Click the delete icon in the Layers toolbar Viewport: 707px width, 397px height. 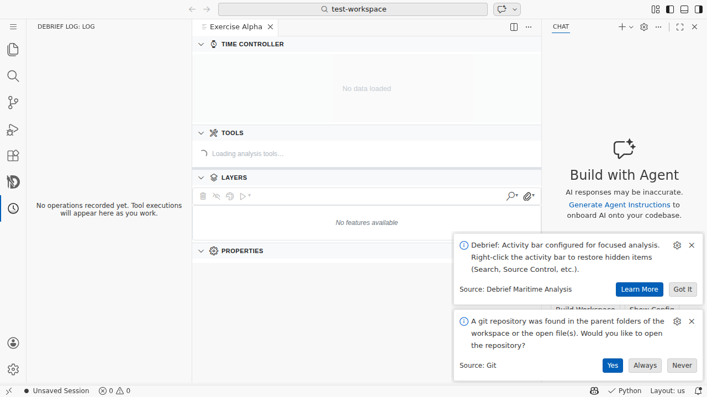[203, 196]
